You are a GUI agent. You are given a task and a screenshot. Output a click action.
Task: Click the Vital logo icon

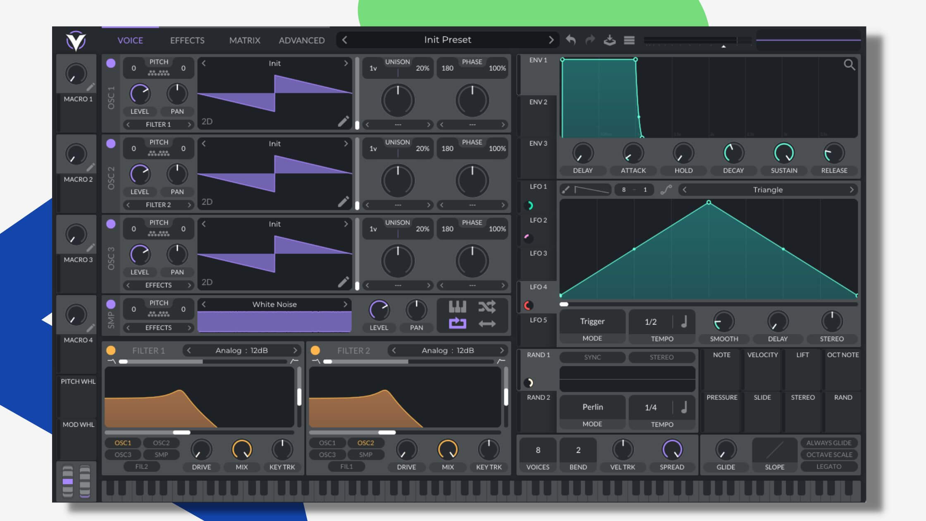point(76,41)
